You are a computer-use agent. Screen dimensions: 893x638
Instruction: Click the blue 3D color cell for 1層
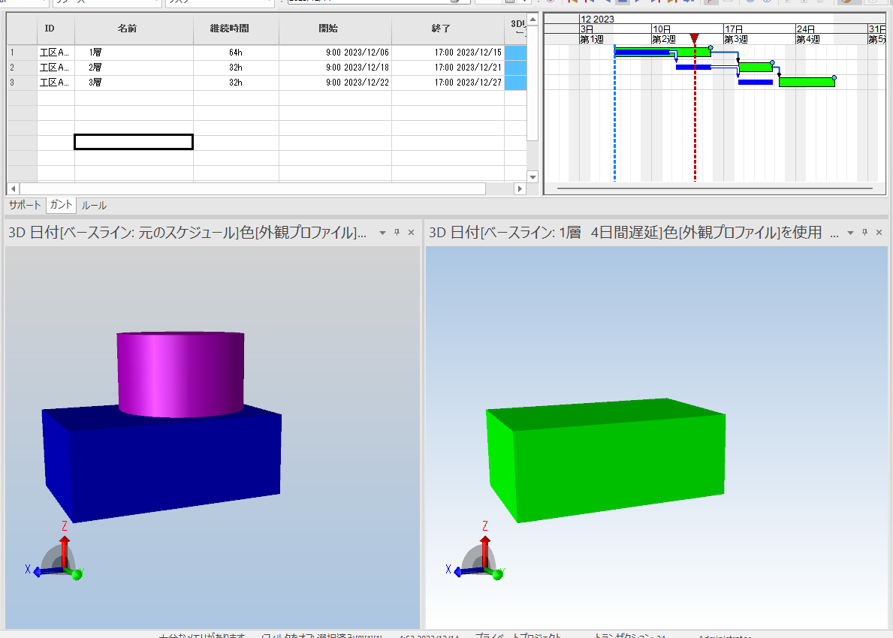[515, 53]
